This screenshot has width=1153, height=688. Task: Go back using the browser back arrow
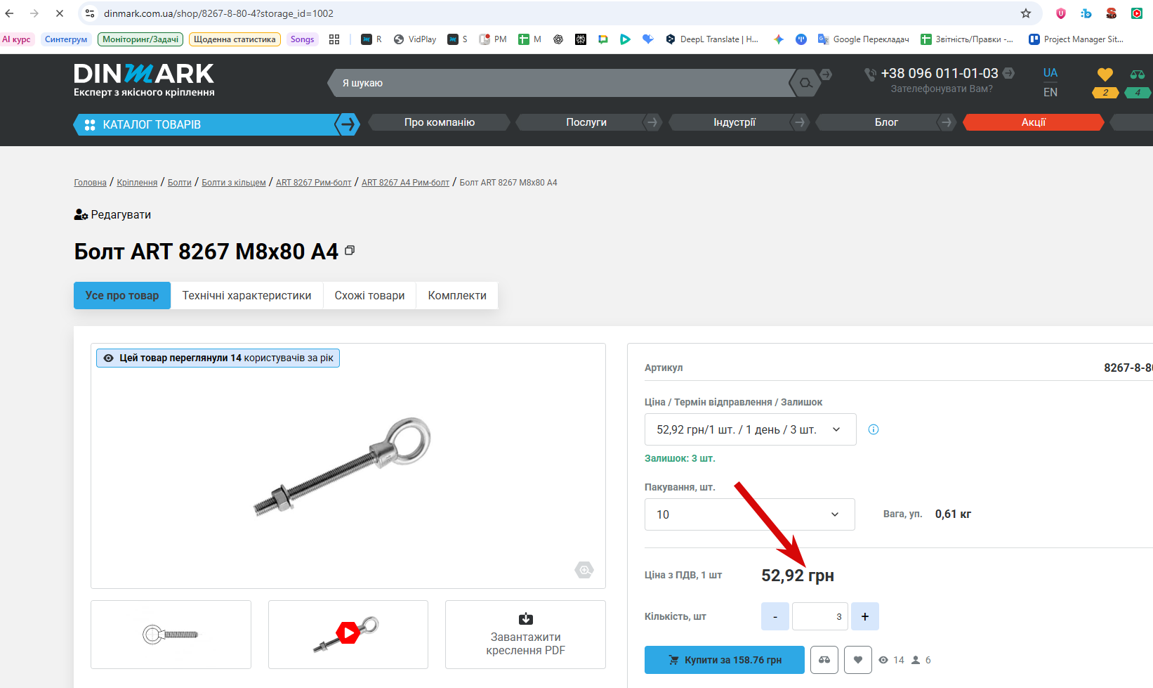click(10, 13)
